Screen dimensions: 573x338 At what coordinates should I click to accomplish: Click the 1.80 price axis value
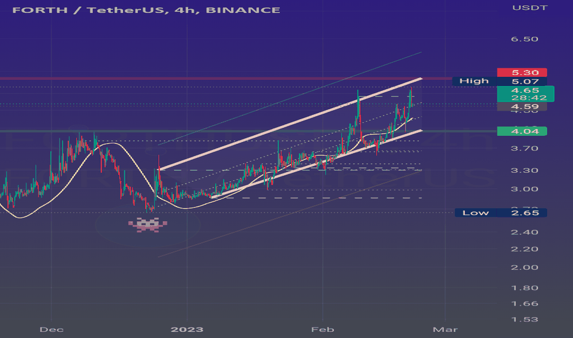click(524, 288)
